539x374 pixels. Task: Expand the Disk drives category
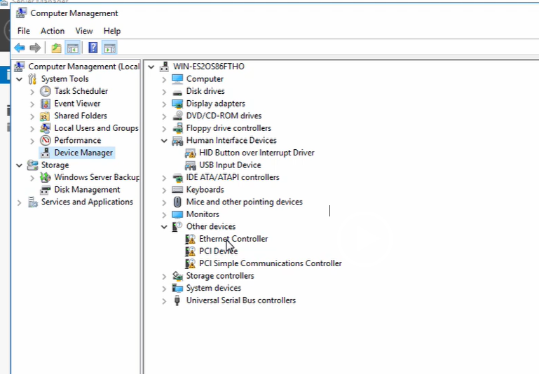pos(164,92)
